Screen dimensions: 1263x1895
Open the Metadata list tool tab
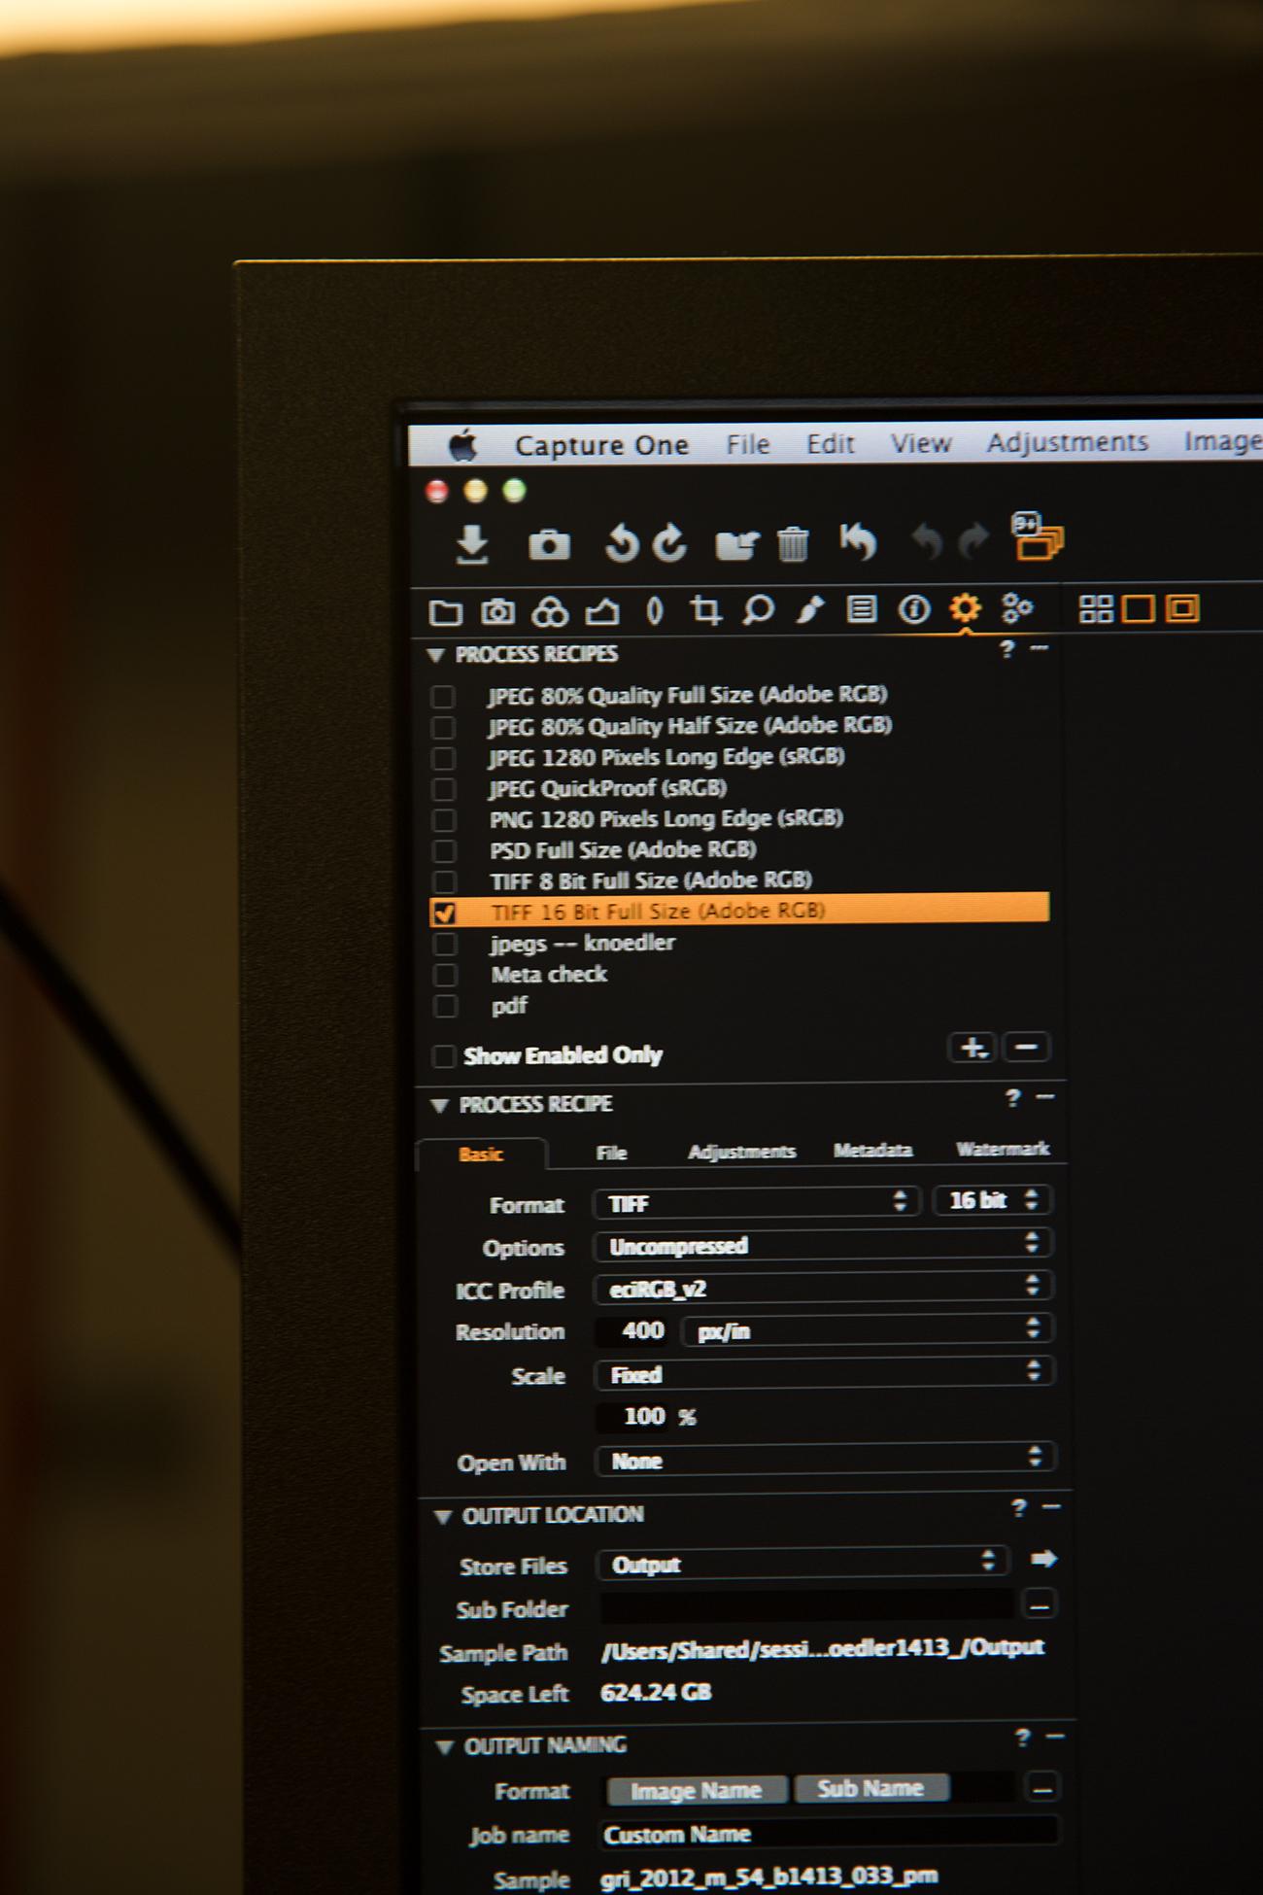click(x=862, y=609)
